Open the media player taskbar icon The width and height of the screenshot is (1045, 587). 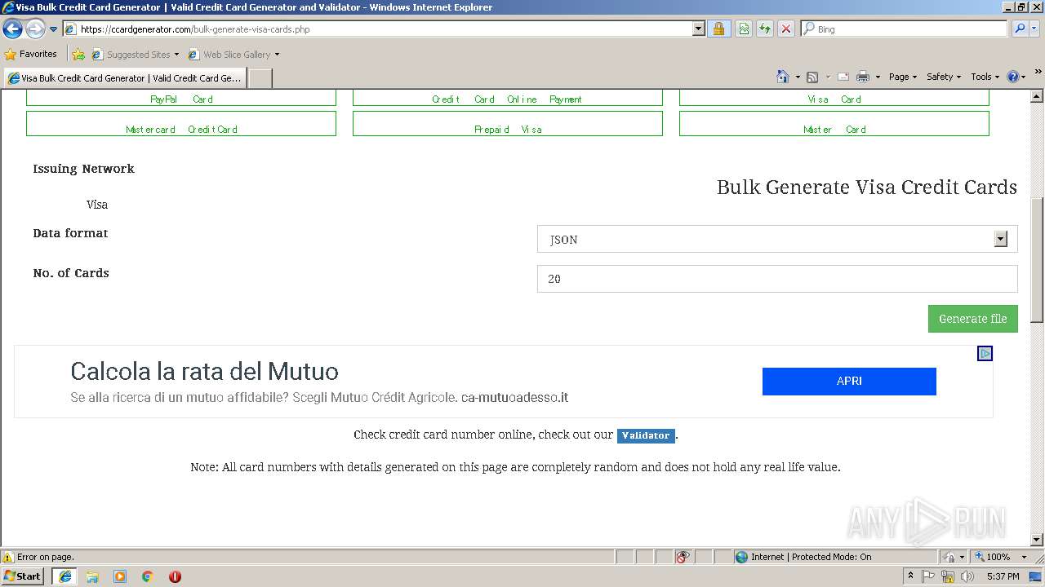[120, 576]
